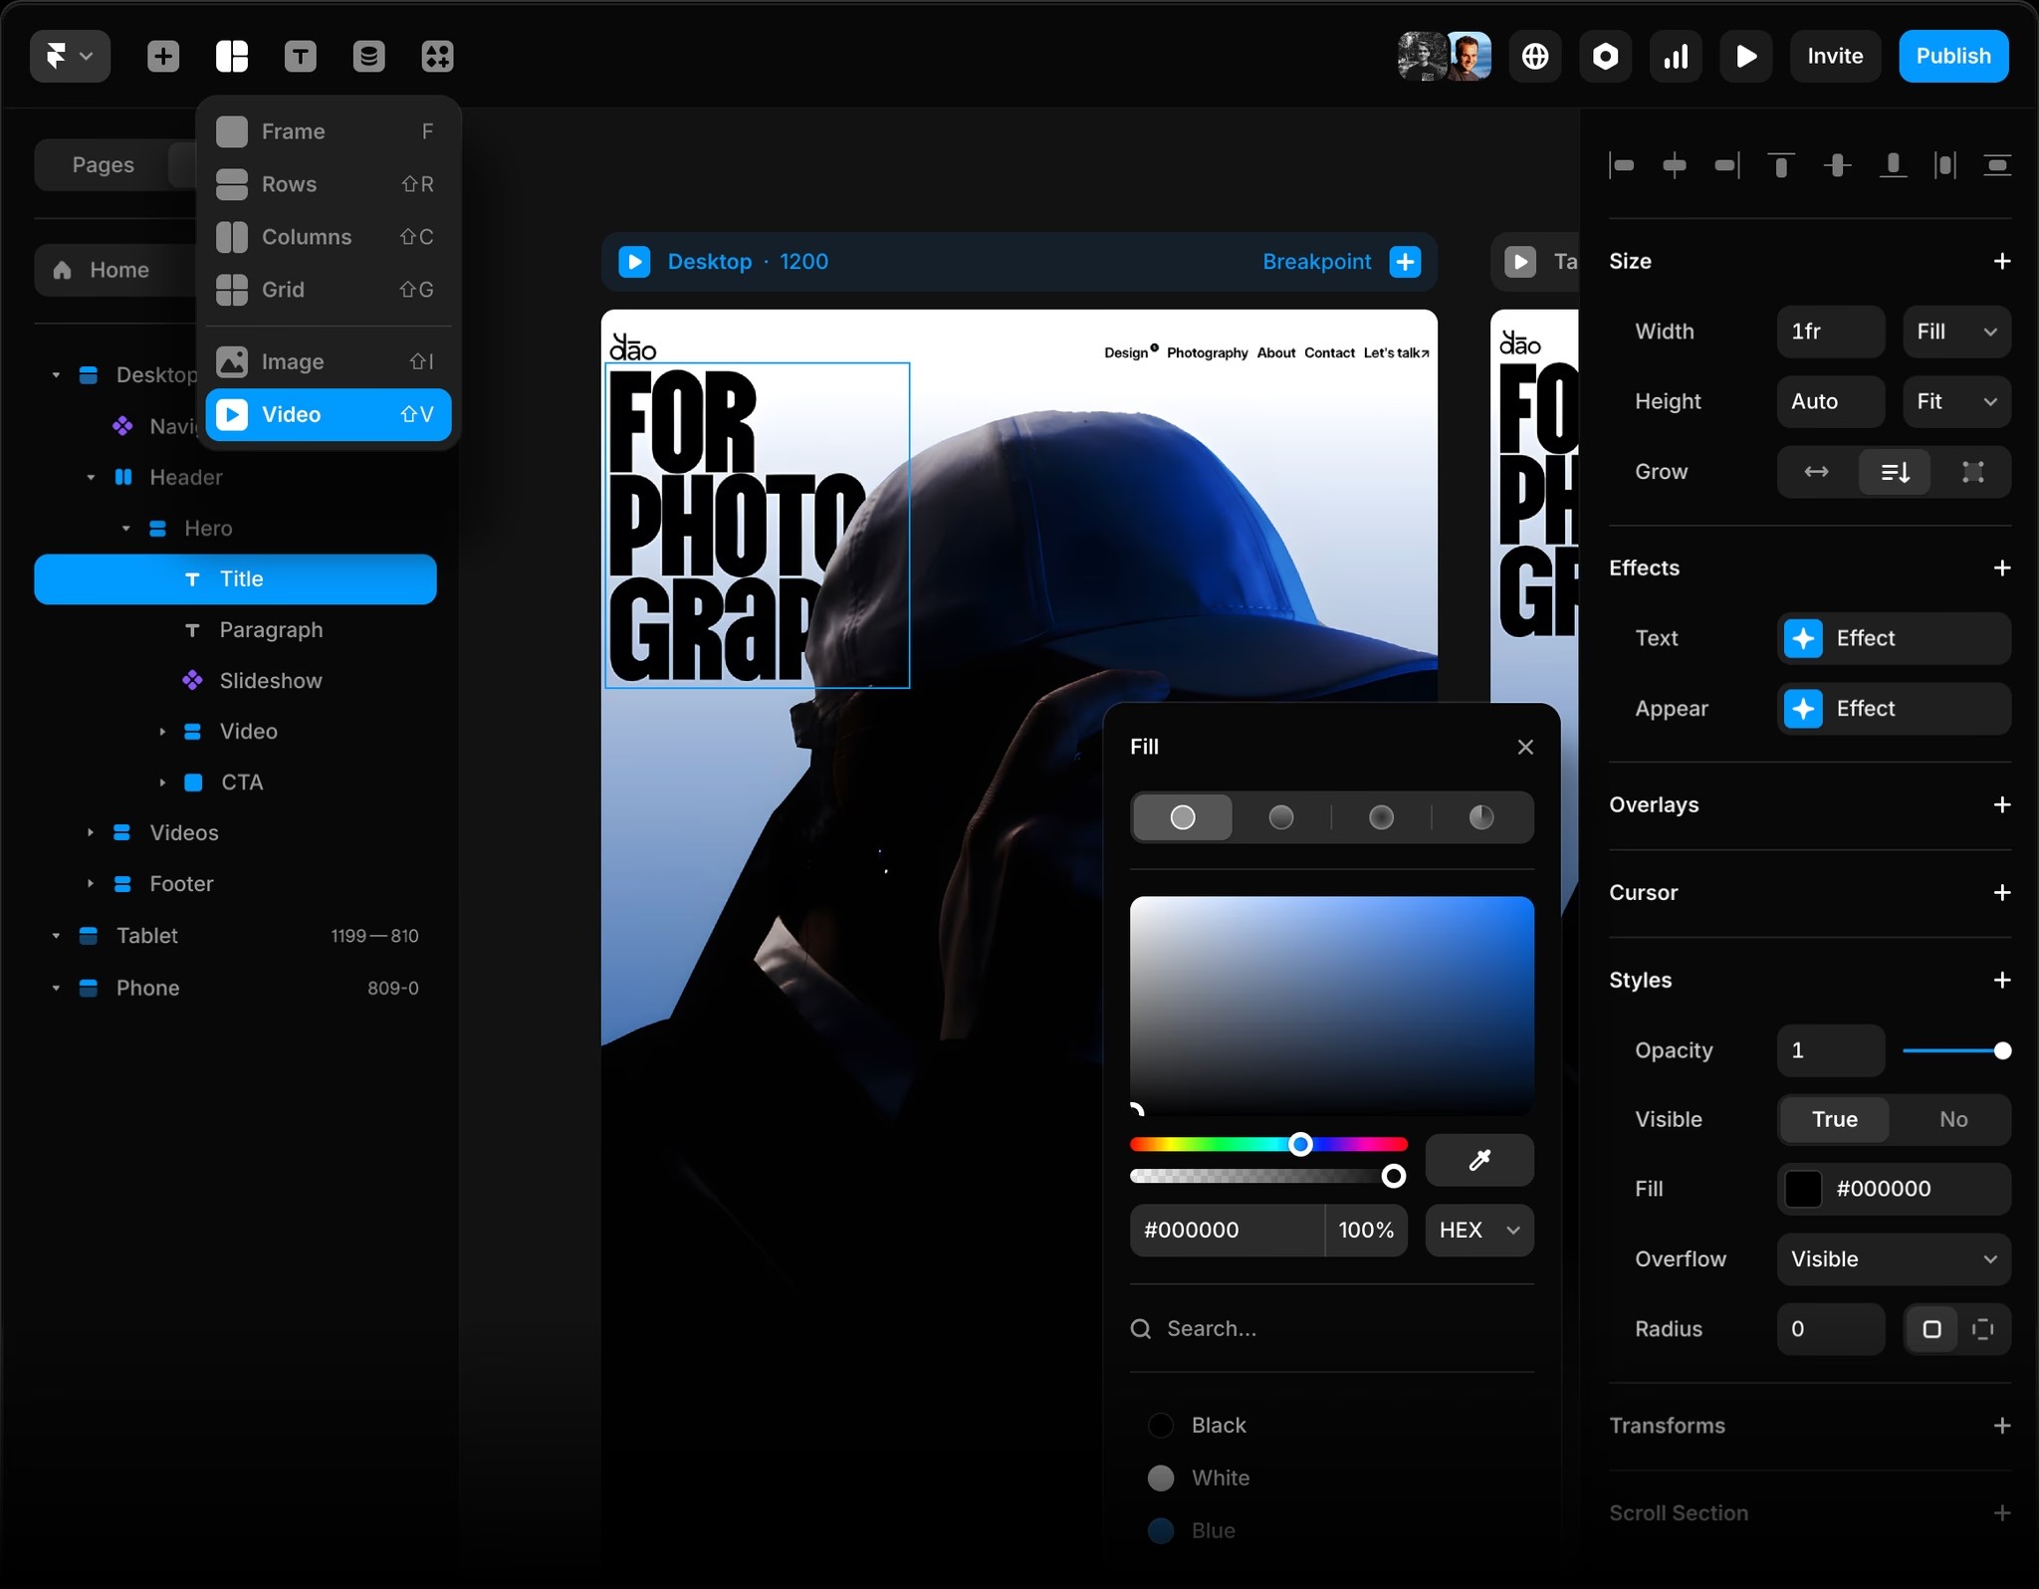Enable per-corner radius toggle

[x=1982, y=1329]
